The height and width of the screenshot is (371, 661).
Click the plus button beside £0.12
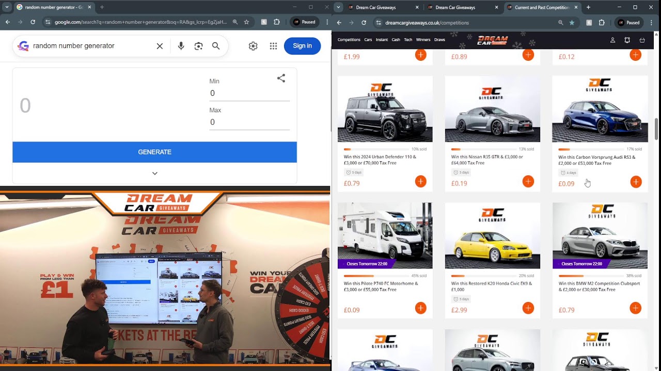(x=636, y=55)
